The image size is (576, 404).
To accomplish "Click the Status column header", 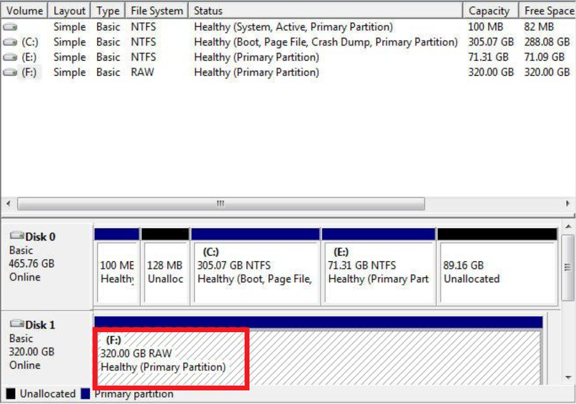I will (208, 10).
